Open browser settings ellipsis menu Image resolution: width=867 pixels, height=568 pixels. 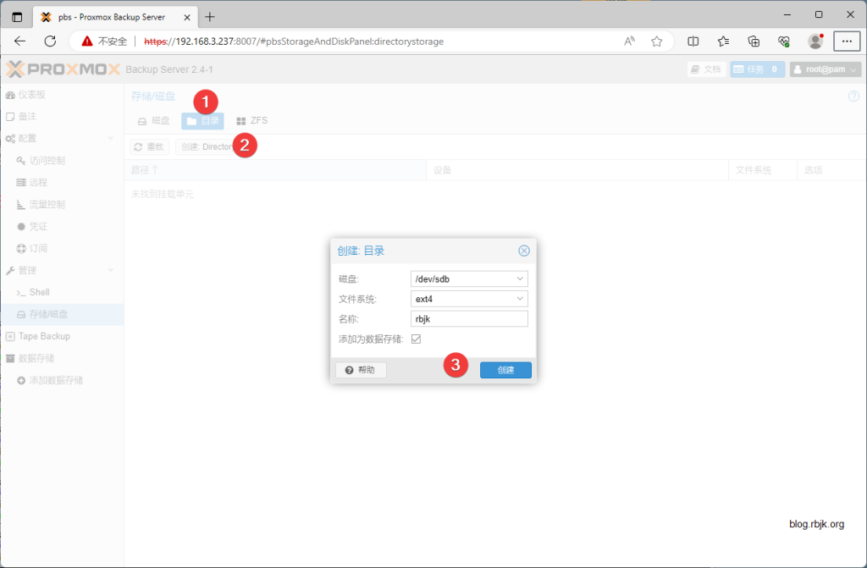(x=847, y=41)
